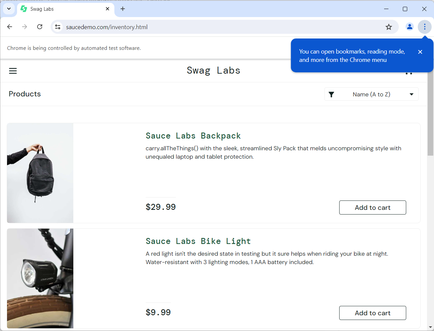The height and width of the screenshot is (331, 434).
Task: Reload the page with refresh icon
Action: [x=40, y=27]
